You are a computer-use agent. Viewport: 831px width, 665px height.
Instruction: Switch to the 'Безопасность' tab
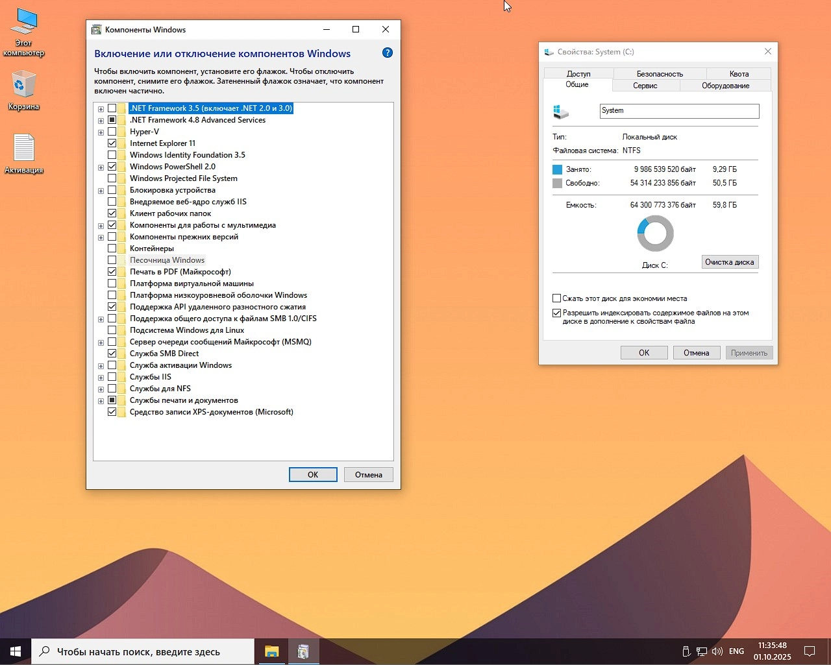(x=660, y=74)
